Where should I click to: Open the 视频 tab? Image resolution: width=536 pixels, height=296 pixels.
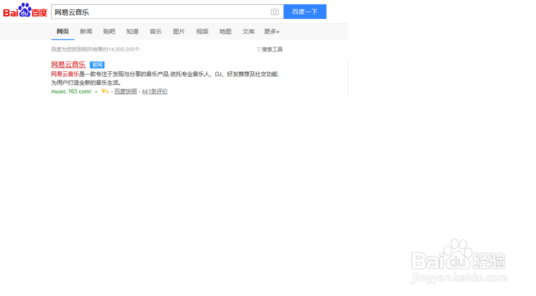(x=202, y=32)
